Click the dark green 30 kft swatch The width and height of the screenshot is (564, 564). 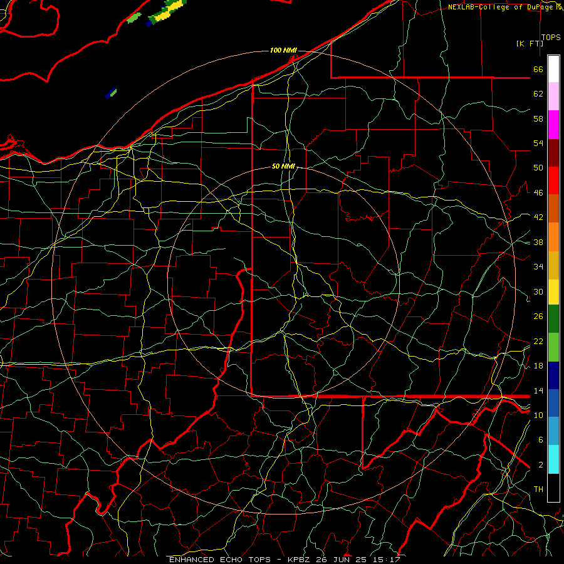tap(553, 319)
